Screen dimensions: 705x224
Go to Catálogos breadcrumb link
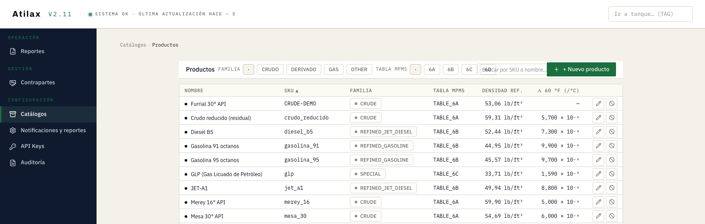133,45
